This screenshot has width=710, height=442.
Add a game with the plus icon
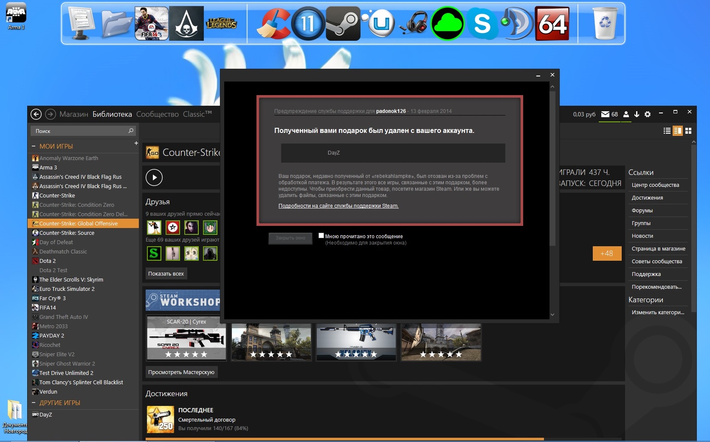pyautogui.click(x=136, y=143)
